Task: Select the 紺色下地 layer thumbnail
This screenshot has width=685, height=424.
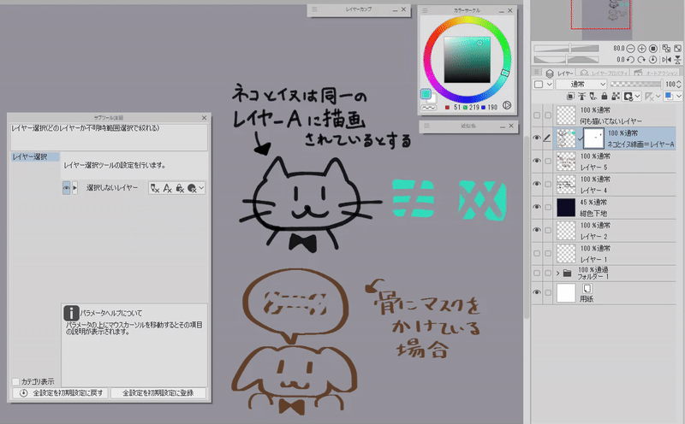Action: [566, 207]
